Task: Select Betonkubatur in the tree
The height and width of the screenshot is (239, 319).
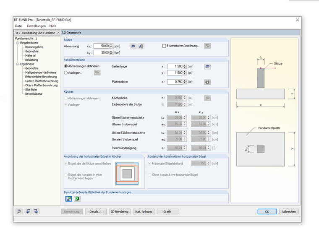Action: (34, 94)
